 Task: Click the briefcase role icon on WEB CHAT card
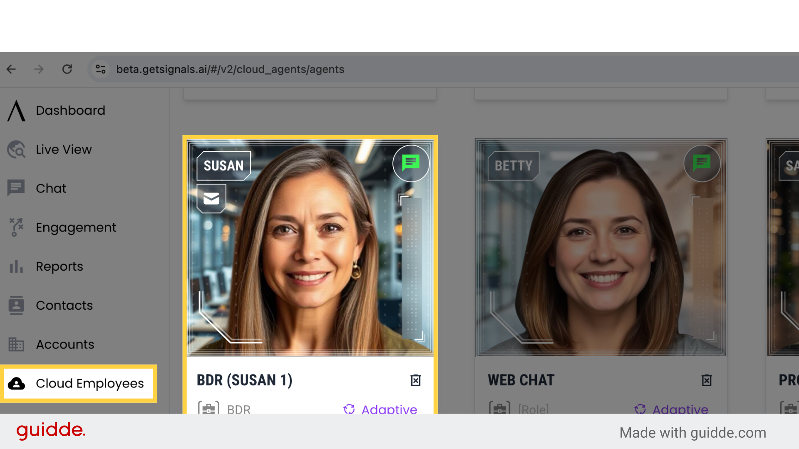point(499,408)
